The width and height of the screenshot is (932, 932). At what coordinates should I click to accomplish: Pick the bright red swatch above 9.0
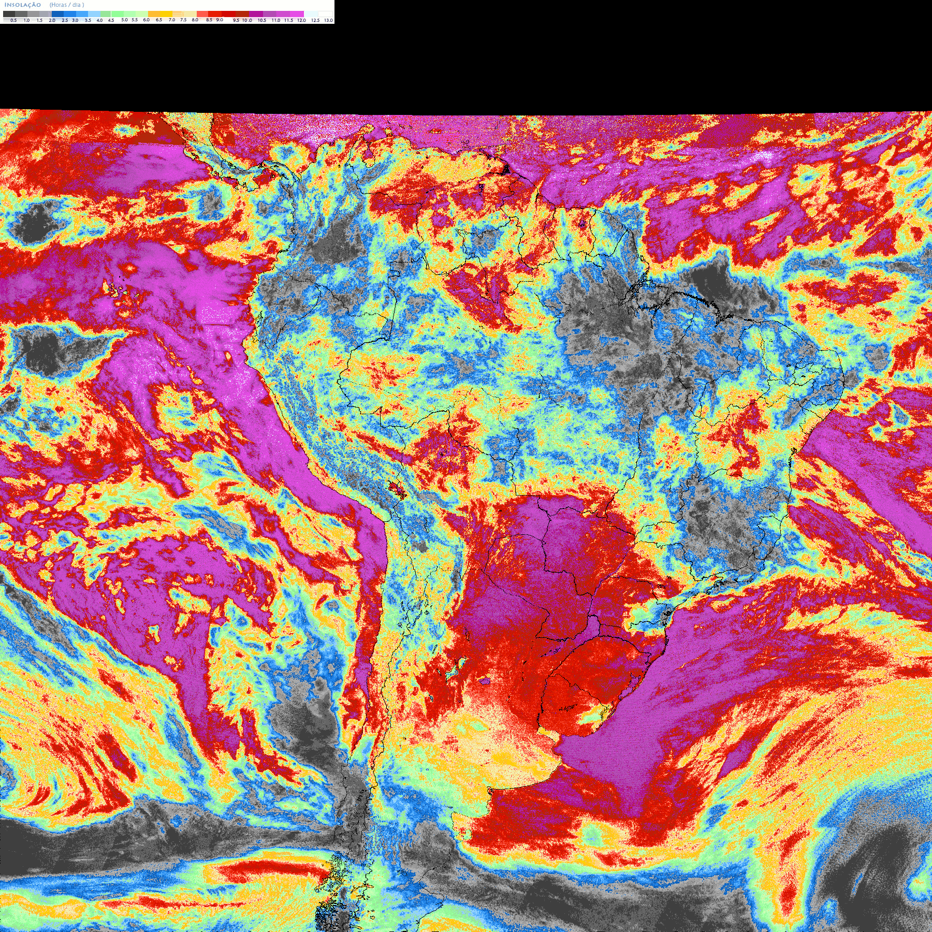215,14
